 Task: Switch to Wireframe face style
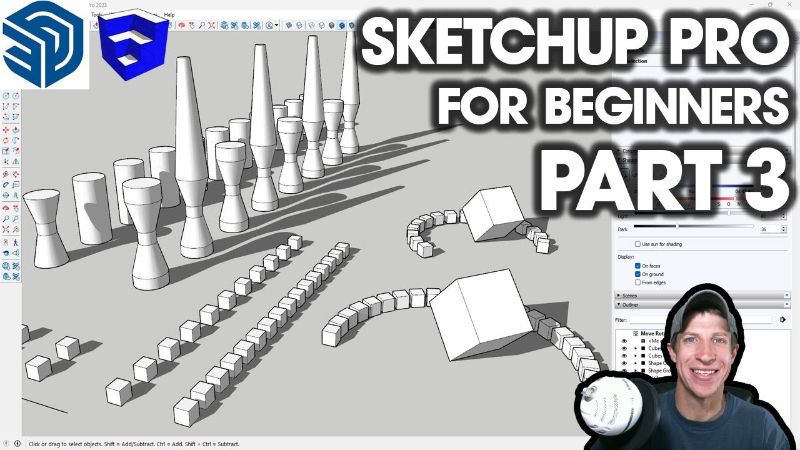(x=311, y=25)
